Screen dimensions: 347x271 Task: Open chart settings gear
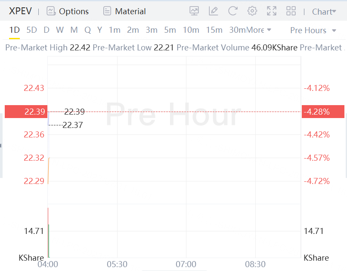pos(252,11)
